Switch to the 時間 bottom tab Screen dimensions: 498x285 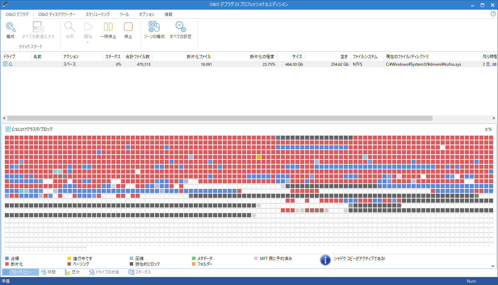click(x=48, y=272)
